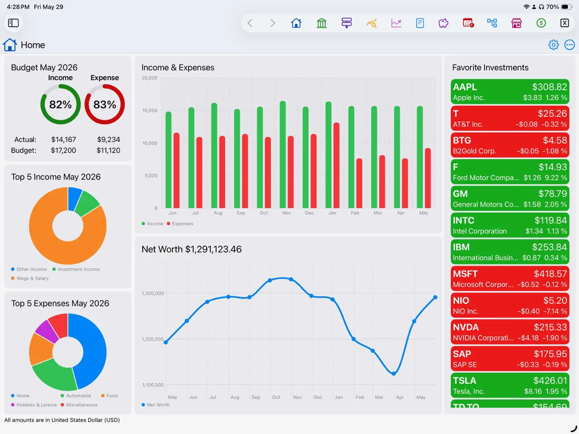The height and width of the screenshot is (434, 579).
Task: Click the Net Worth $1,291,123.46 heading
Action: coord(191,249)
